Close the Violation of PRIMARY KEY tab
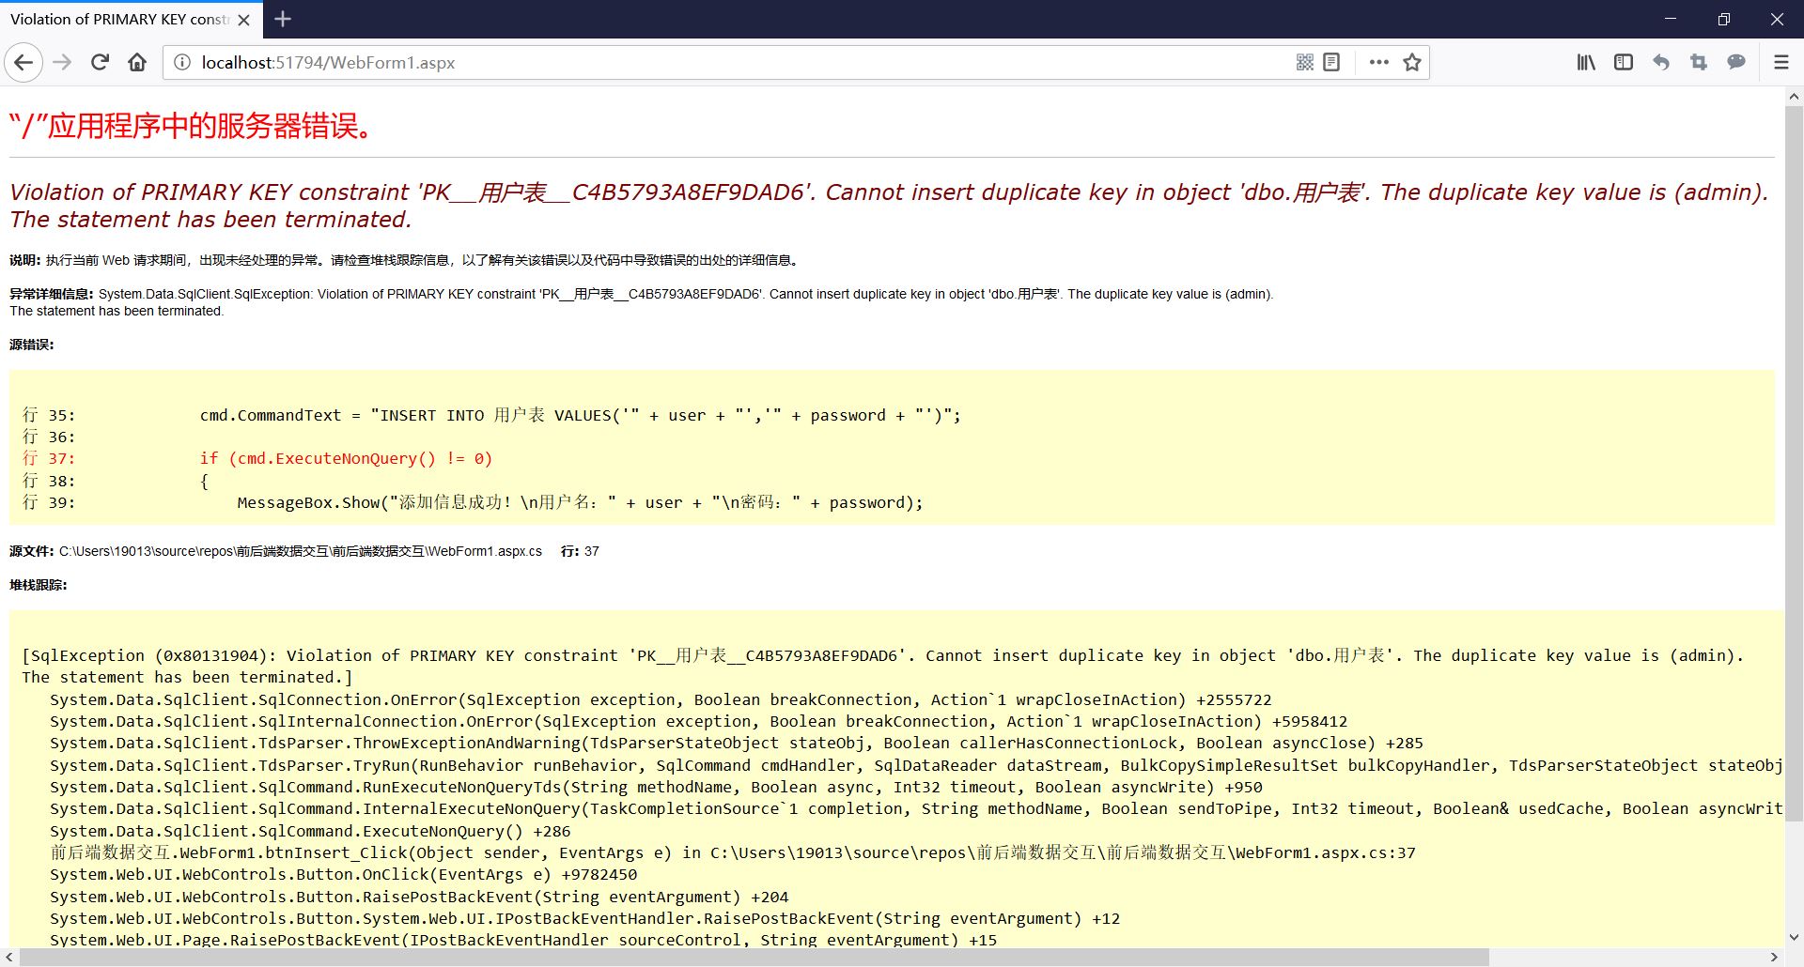The width and height of the screenshot is (1804, 967). 244,20
